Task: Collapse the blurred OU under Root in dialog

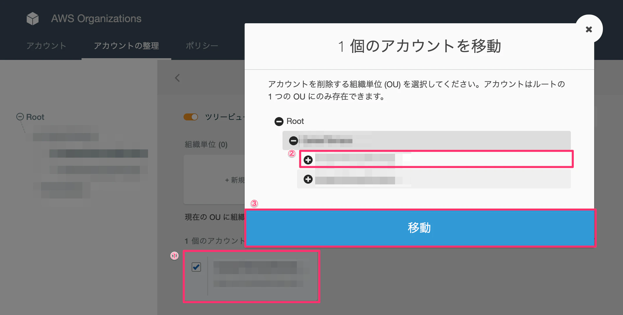Action: pyautogui.click(x=293, y=141)
